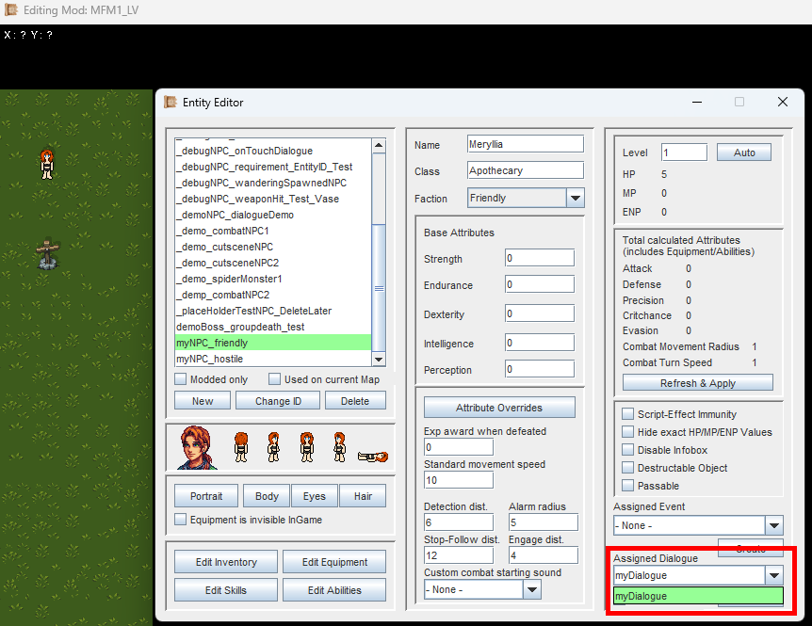Screen dimensions: 812x626
Task: Open Custom combat starting sound dropdown
Action: (532, 589)
